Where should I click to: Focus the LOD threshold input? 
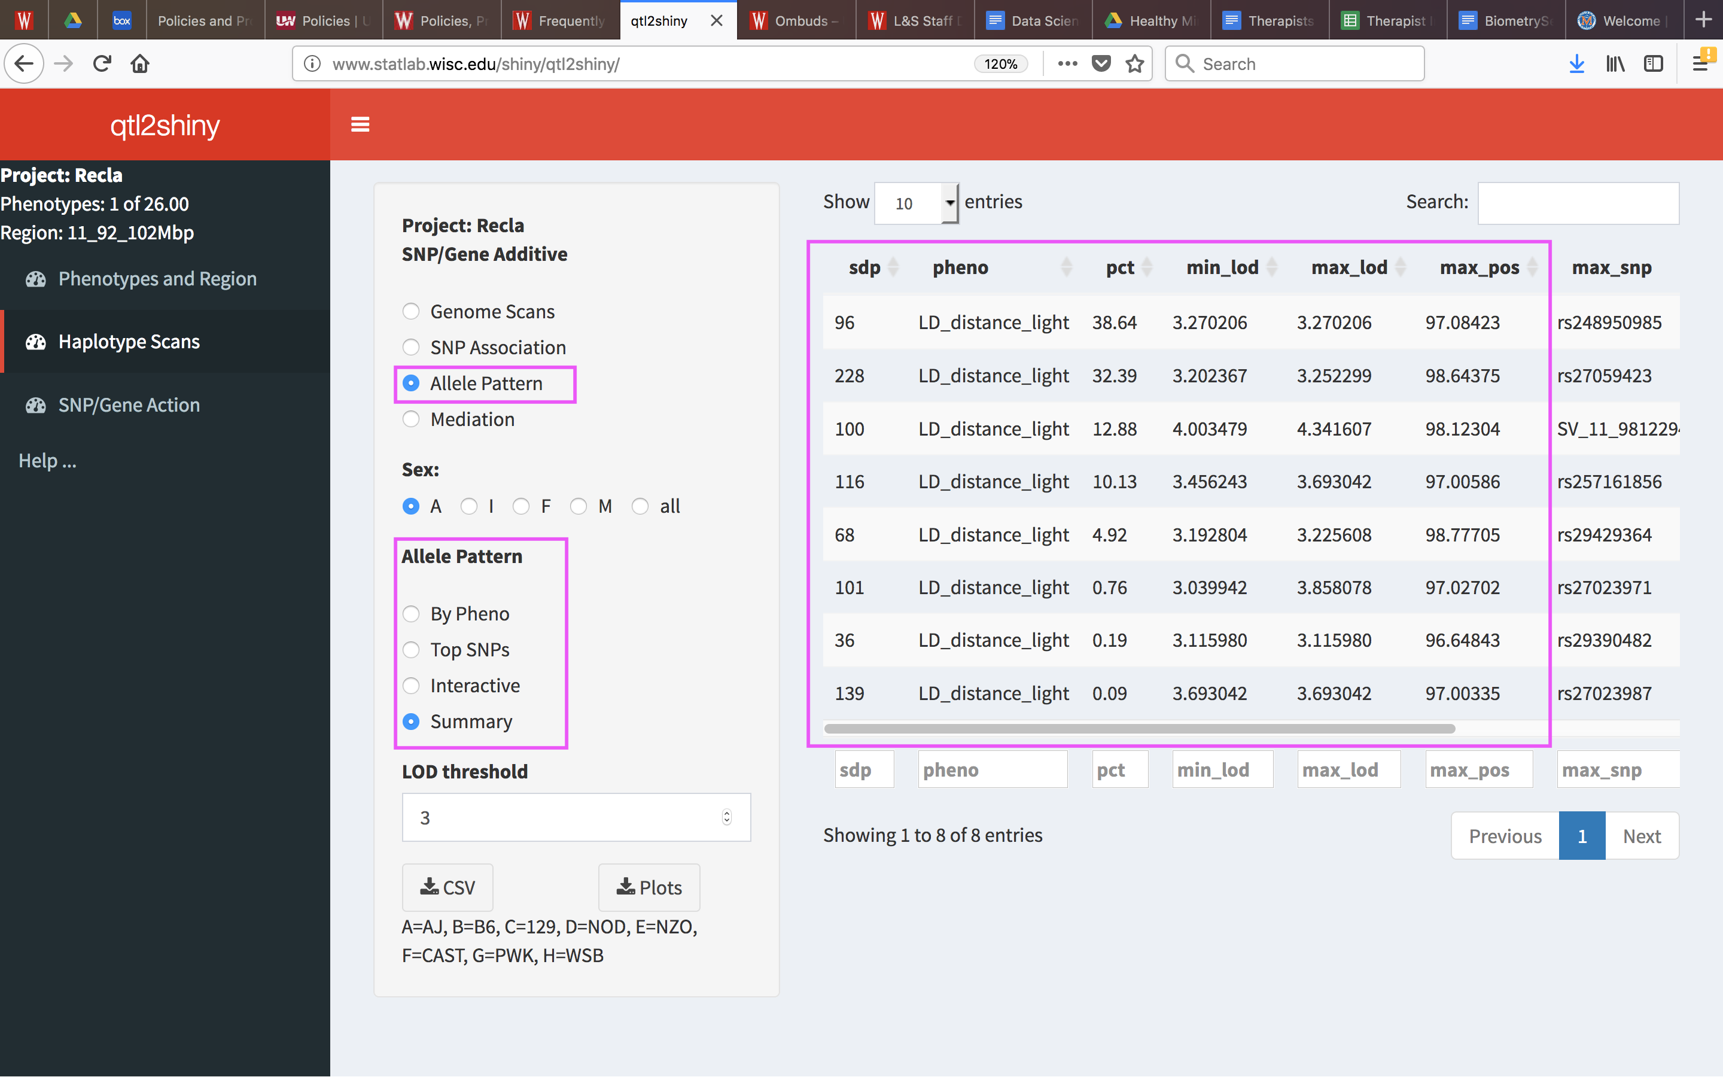click(x=576, y=817)
